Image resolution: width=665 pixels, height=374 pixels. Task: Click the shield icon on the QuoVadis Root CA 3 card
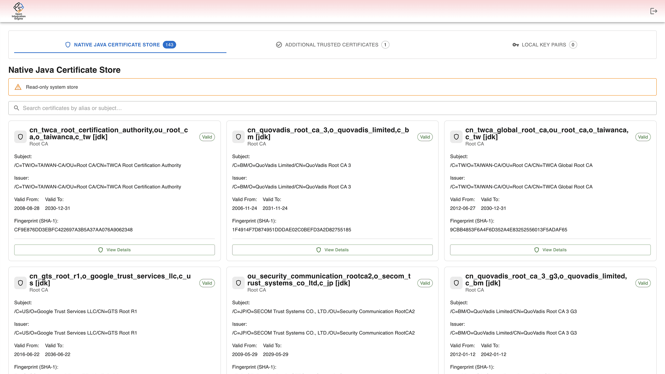[238, 137]
